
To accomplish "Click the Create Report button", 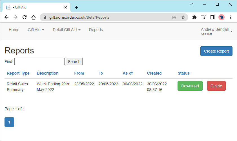I will tap(216, 51).
